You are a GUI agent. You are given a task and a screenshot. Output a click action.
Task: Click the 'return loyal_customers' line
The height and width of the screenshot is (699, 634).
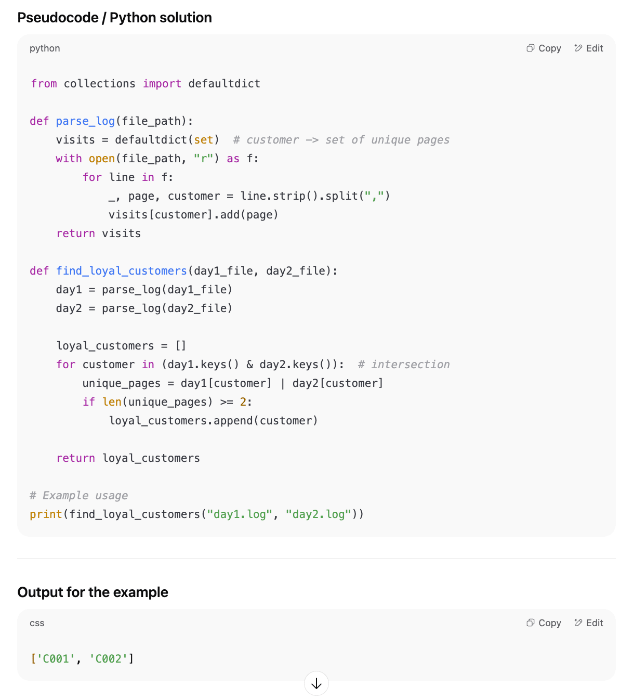pyautogui.click(x=128, y=458)
